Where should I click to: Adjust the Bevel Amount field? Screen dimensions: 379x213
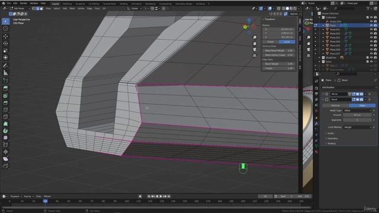pos(358,115)
